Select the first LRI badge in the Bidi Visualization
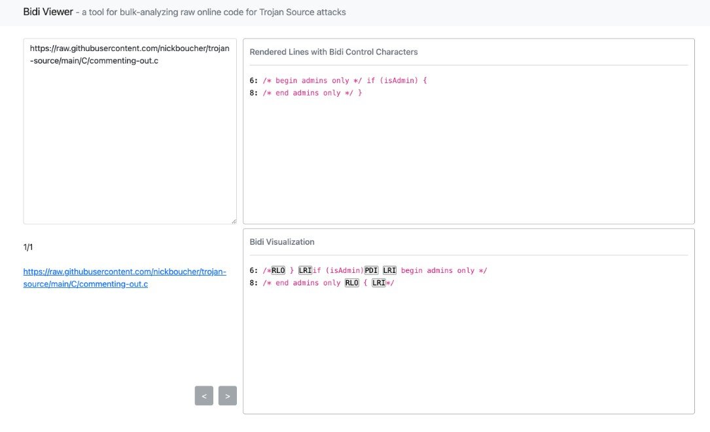Screen dimensions: 710x432 [x=305, y=270]
